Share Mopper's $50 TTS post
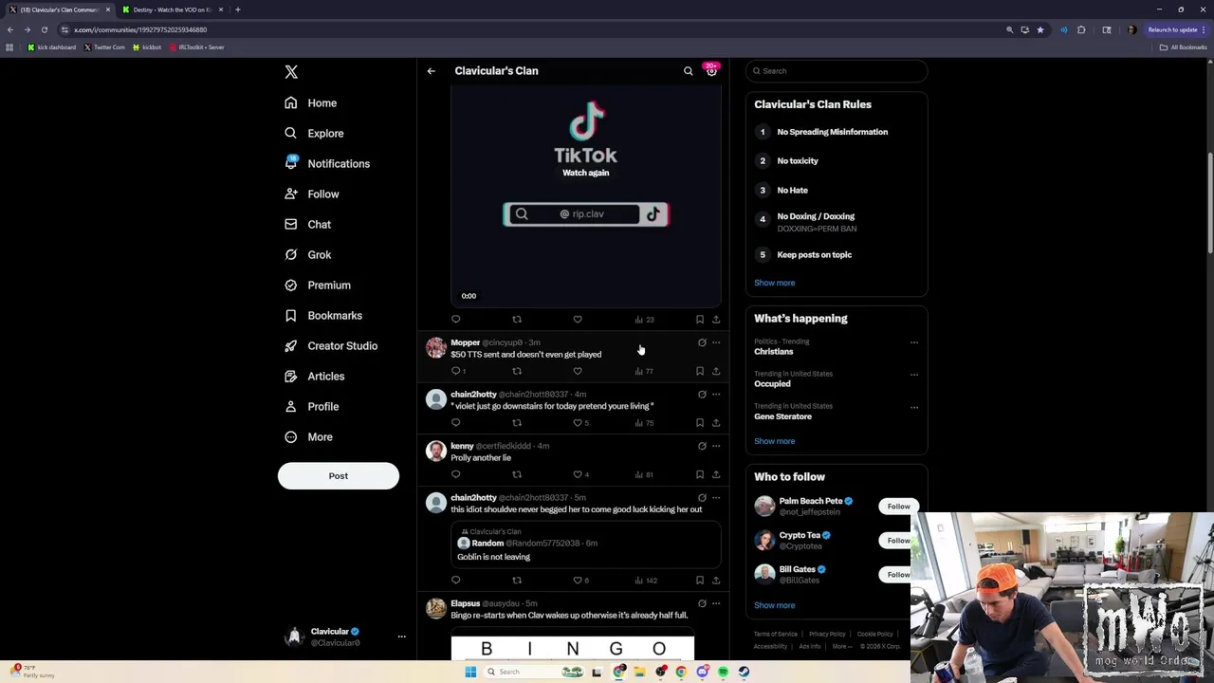The height and width of the screenshot is (683, 1214). pyautogui.click(x=716, y=371)
